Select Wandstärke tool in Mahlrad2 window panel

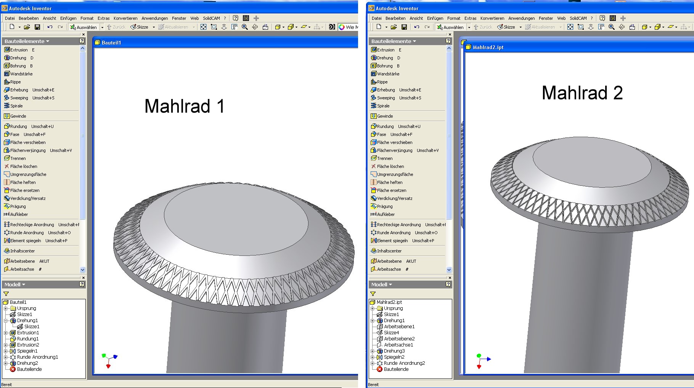385,74
